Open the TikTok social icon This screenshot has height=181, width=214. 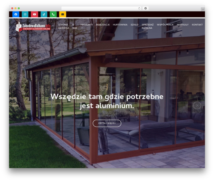tap(44, 14)
